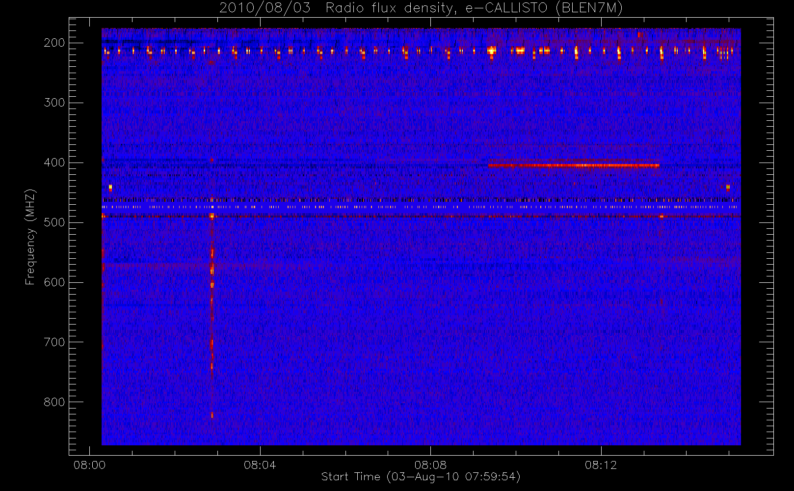Click the 800 frequency tick label

54,402
